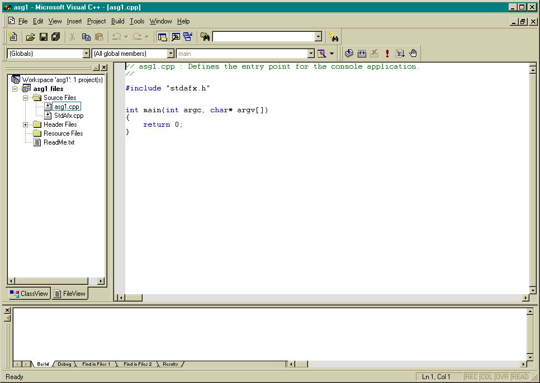Click the Compile toolbar icon

(349, 53)
